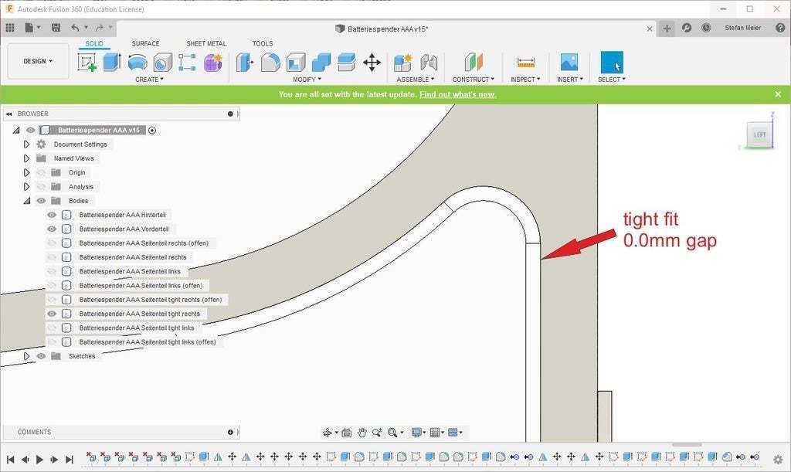This screenshot has width=791, height=472.
Task: Switch to the SOLID tab
Action: click(x=94, y=43)
